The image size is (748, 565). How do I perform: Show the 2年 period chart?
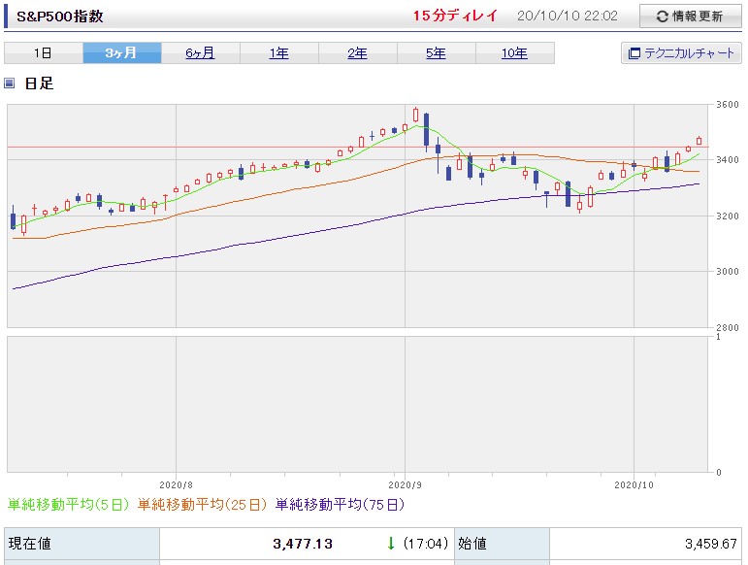[358, 53]
